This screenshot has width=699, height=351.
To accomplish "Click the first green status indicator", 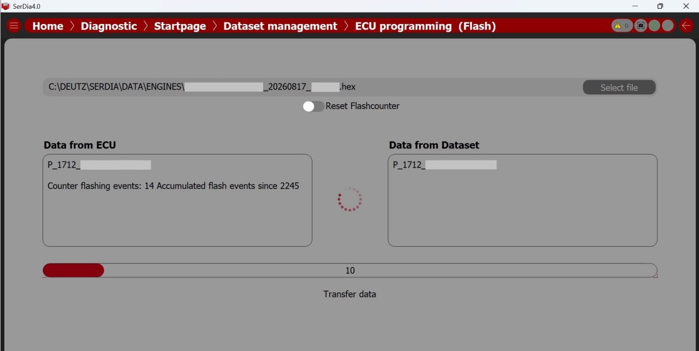I will tap(654, 26).
